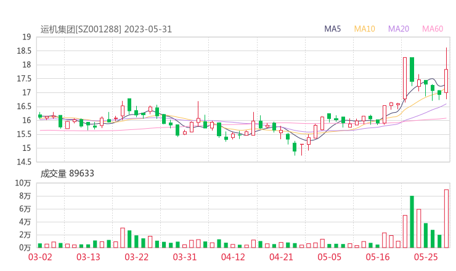Click the 2万 volume axis label
456x271 pixels.
point(25,235)
